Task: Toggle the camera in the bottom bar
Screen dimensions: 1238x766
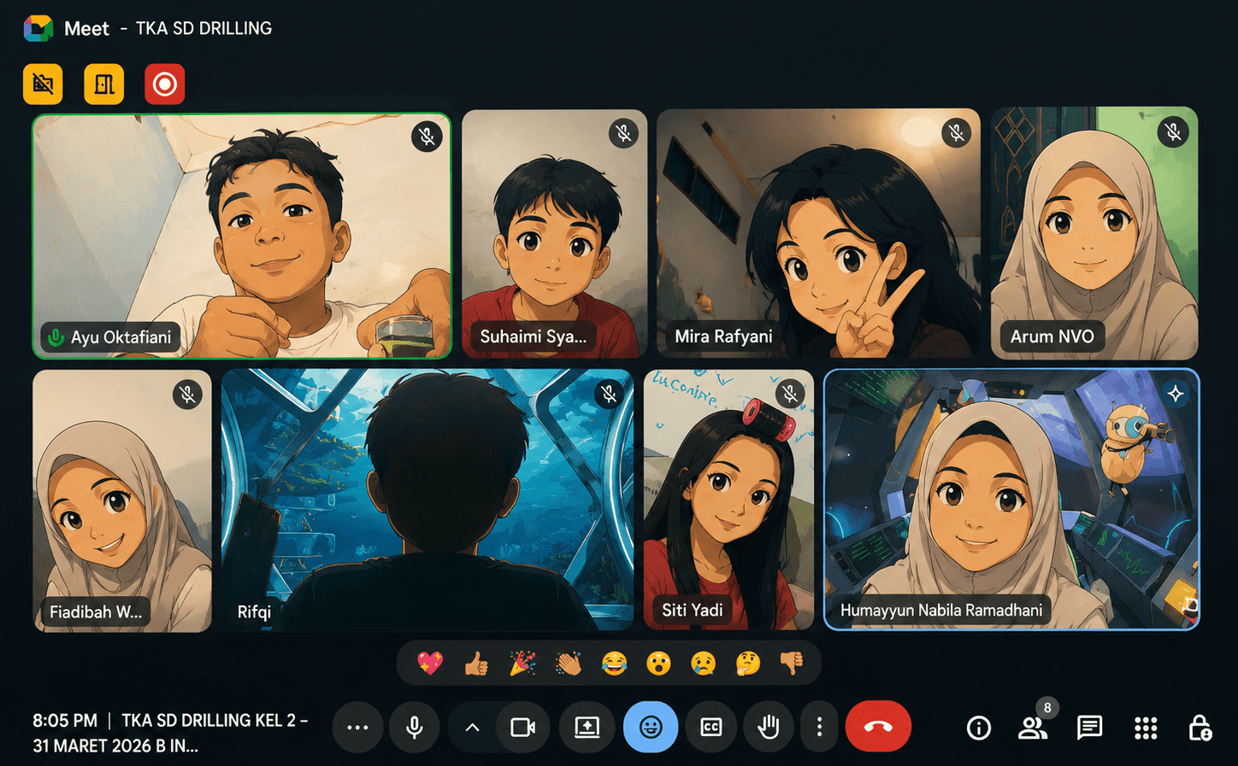Action: 523,728
